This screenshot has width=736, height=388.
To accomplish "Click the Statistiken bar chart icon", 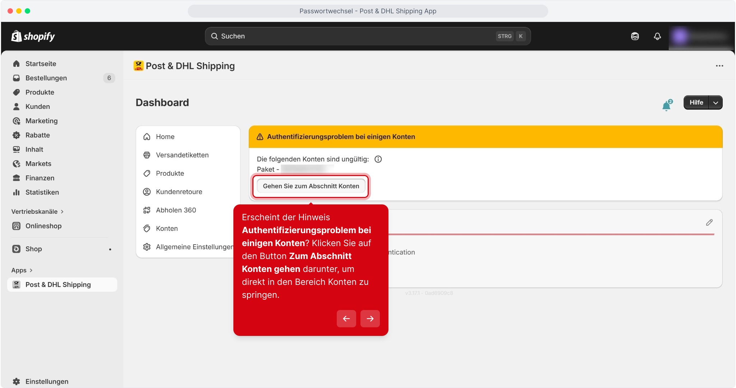I will 16,192.
